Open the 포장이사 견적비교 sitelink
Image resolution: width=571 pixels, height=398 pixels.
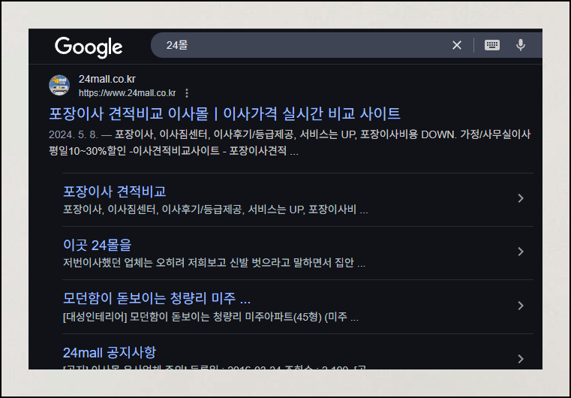pos(114,191)
